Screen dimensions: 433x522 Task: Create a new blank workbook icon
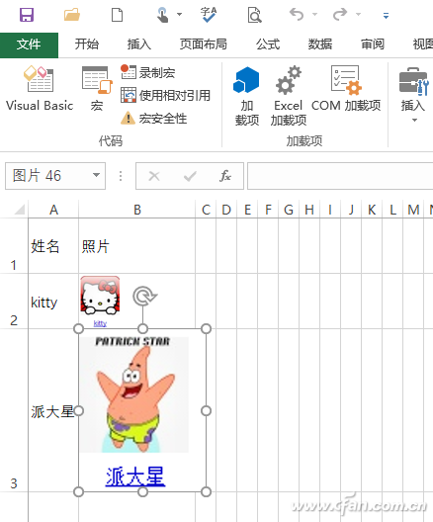click(117, 15)
